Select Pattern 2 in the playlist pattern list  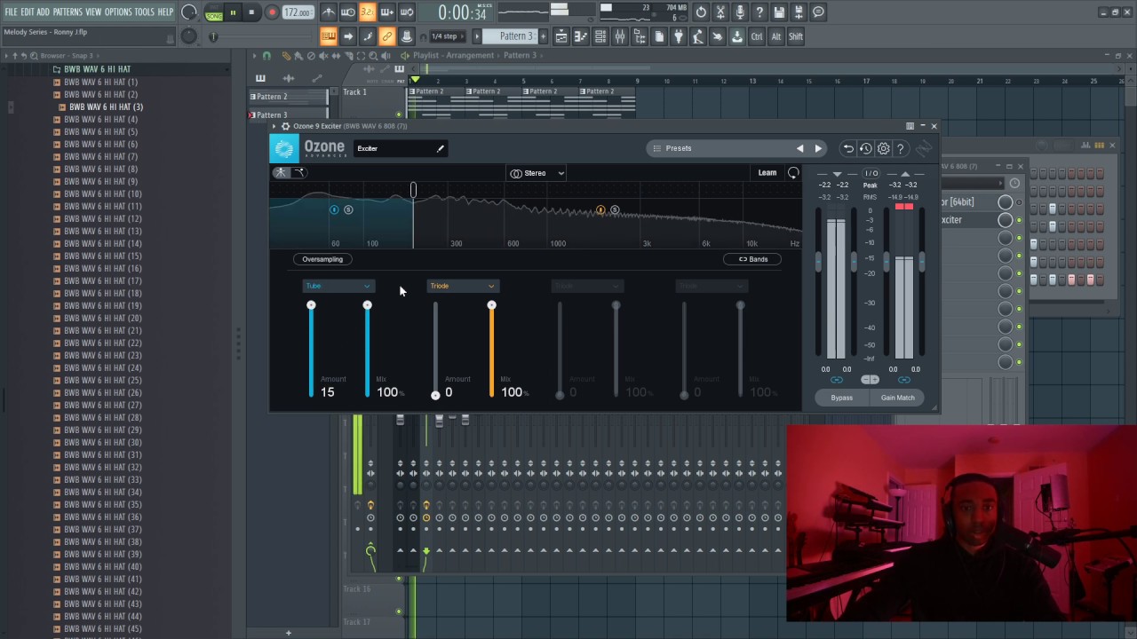(287, 96)
